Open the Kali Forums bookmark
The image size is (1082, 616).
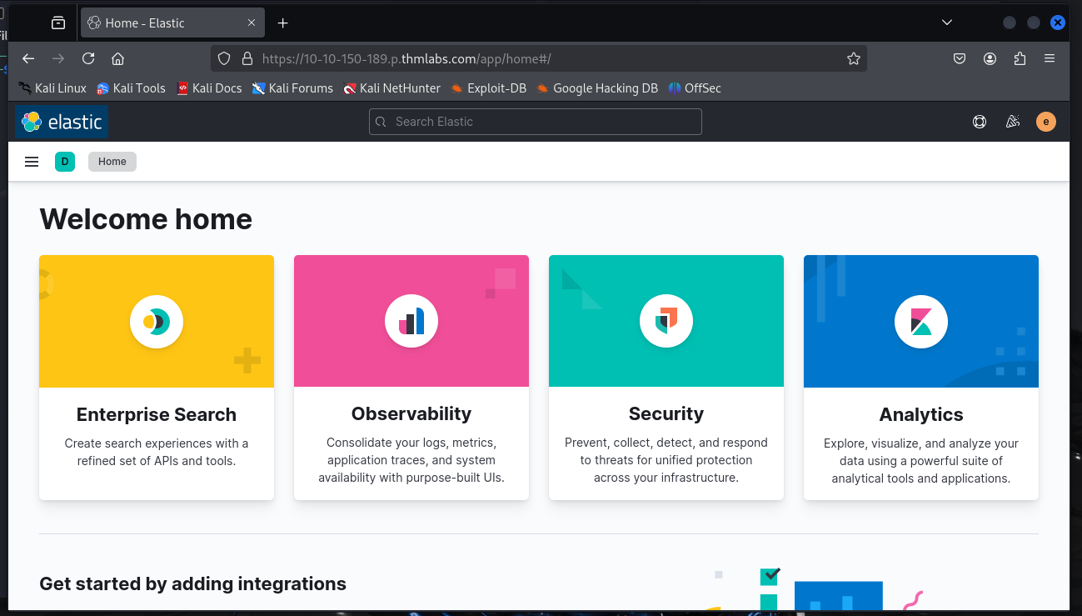point(292,88)
